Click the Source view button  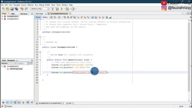click(x=38, y=17)
